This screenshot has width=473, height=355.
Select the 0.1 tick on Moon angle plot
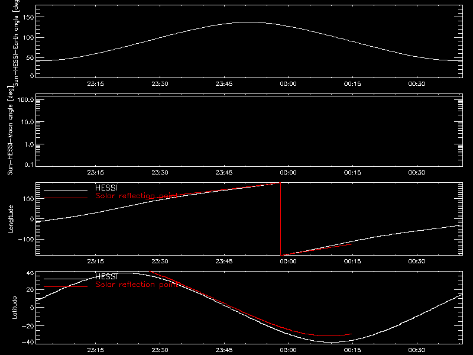pos(29,165)
